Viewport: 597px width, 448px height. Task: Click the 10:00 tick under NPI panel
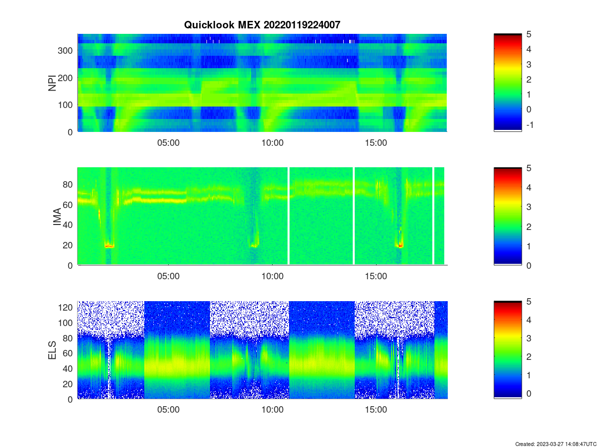tap(272, 143)
